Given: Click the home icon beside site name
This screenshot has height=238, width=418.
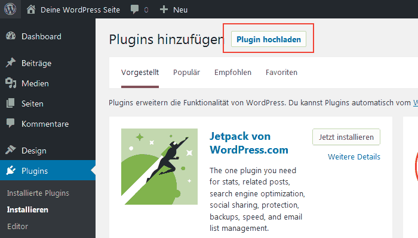Looking at the screenshot, I should [x=31, y=10].
